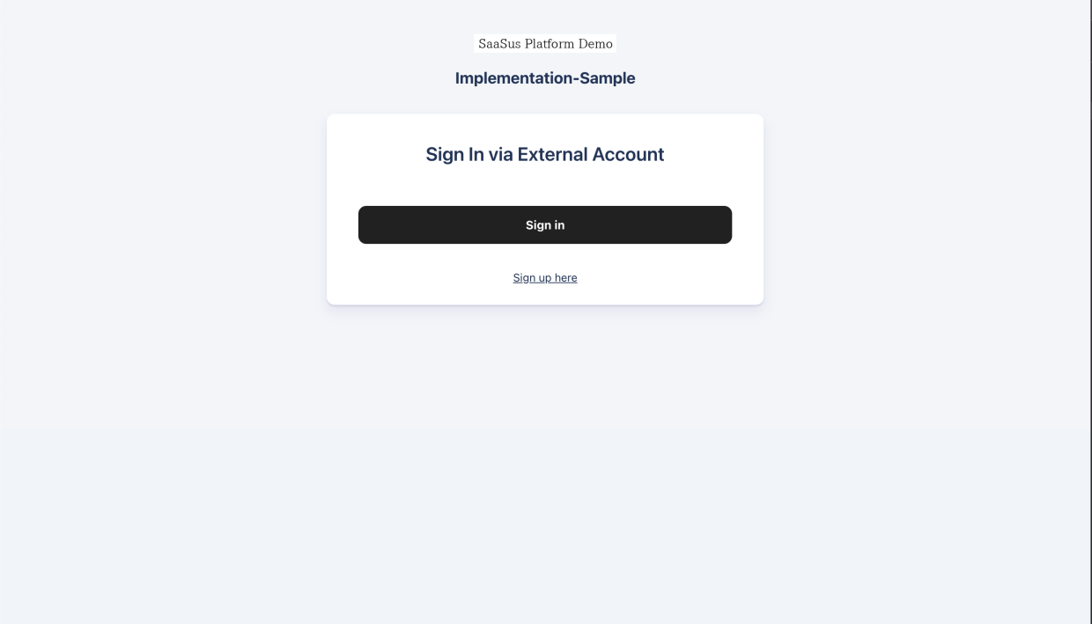Select the Implementation-Sample heading
The image size is (1092, 624).
(545, 78)
